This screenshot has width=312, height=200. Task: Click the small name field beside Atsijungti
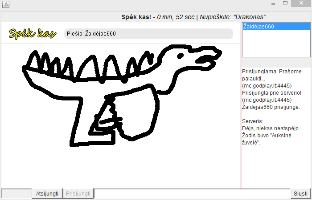(x=17, y=193)
